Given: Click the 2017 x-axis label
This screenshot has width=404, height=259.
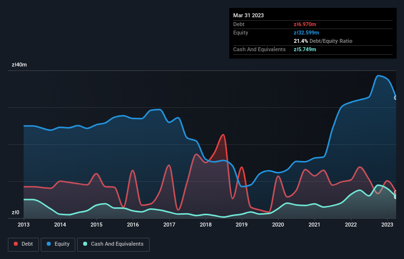Looking at the screenshot, I should click(x=169, y=225).
